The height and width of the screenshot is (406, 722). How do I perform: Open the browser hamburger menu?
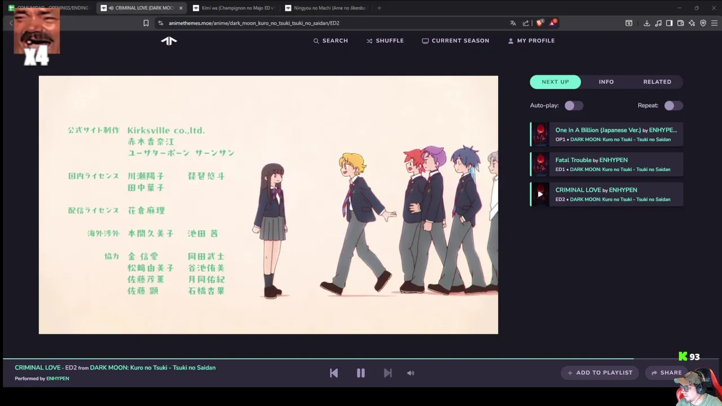[x=715, y=23]
